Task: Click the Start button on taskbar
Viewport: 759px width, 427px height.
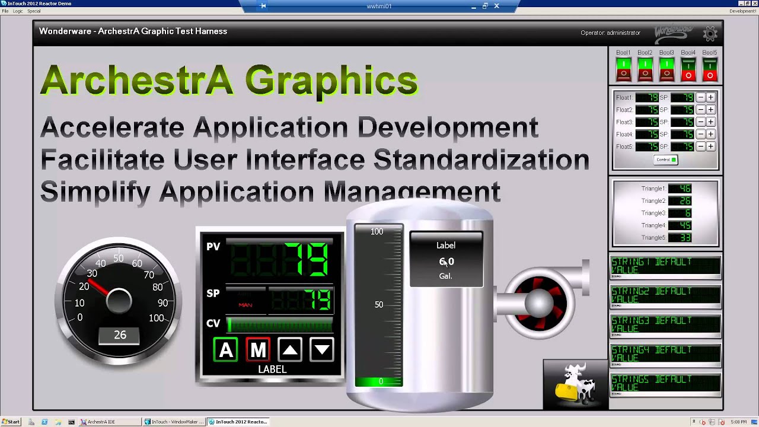Action: coord(11,422)
